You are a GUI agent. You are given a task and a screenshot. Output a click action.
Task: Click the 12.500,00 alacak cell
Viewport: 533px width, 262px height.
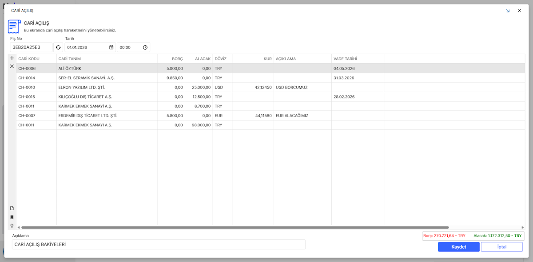point(199,97)
